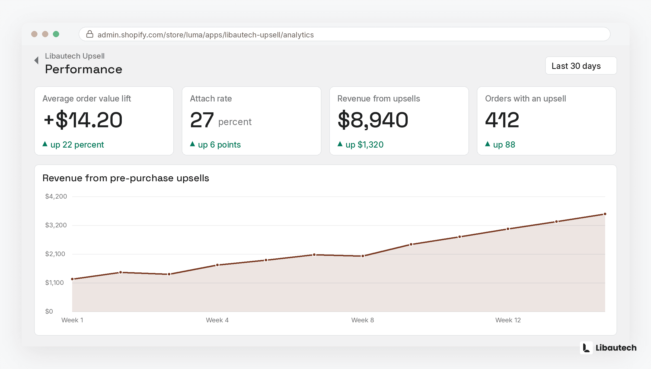
Task: Click the padlock icon in the address bar
Action: click(x=90, y=34)
